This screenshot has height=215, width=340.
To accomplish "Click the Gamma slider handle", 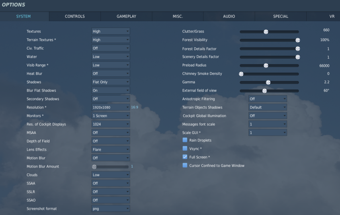I will [x=268, y=82].
